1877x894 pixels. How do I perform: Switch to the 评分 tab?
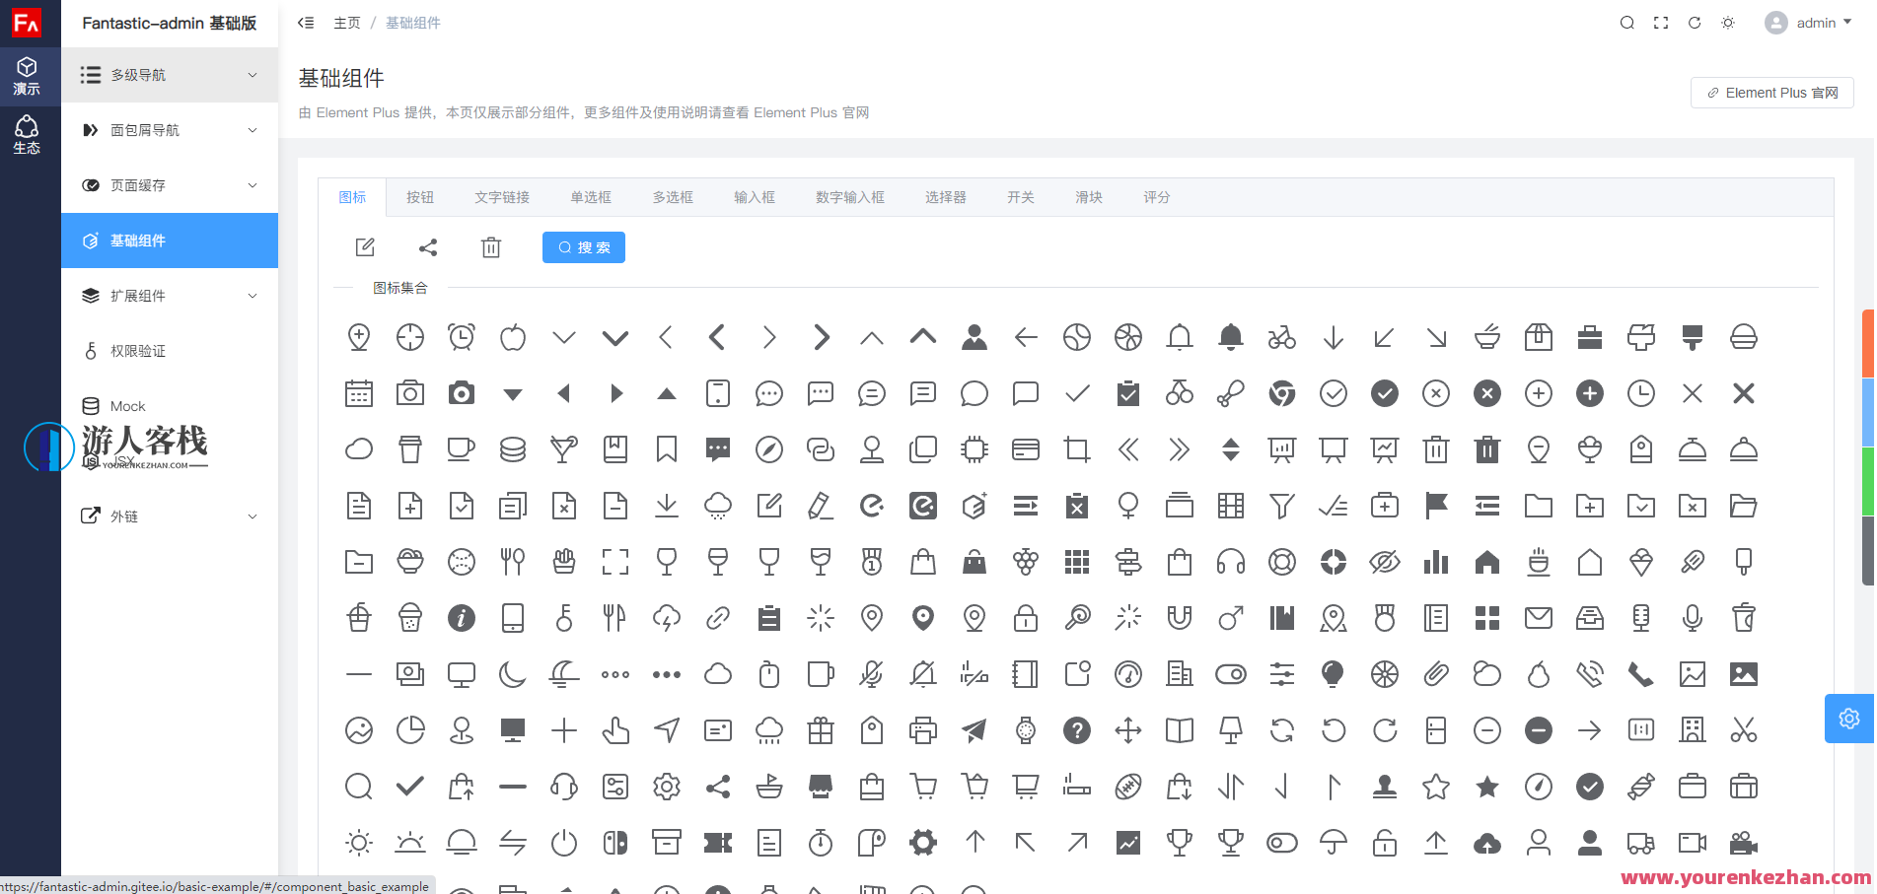pos(1156,196)
